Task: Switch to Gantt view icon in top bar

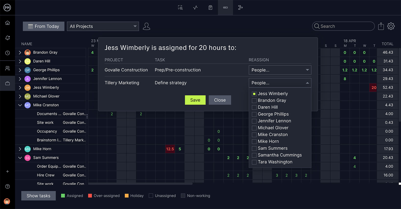Action: tap(240, 8)
